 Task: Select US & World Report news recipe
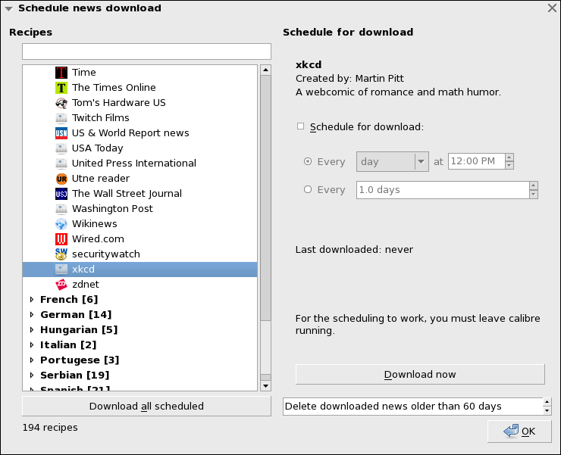pyautogui.click(x=130, y=133)
